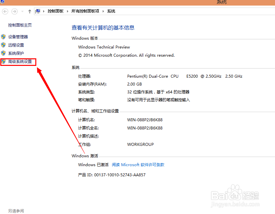Screen dimensions: 275x214
Task: Click 没有可用于此显示器的笔或触控输入 text
Action: click(x=159, y=100)
